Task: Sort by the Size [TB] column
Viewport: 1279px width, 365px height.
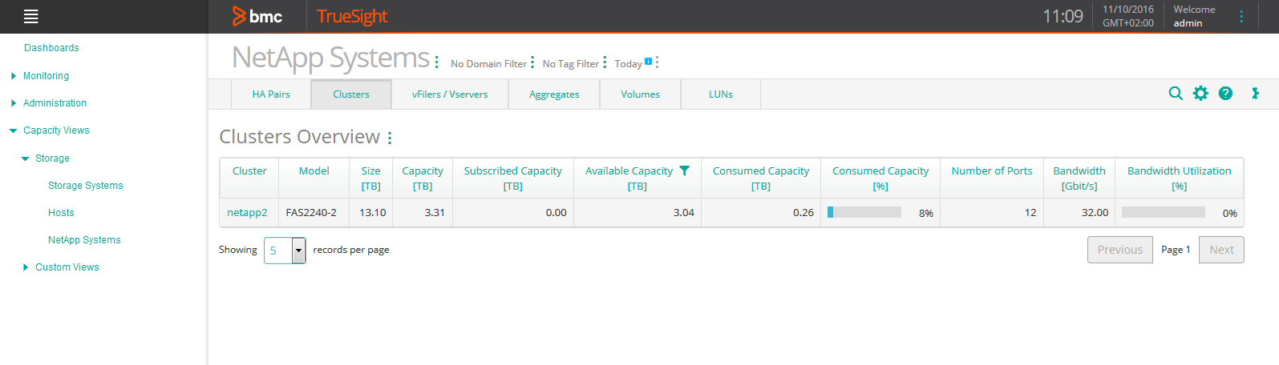Action: tap(370, 178)
